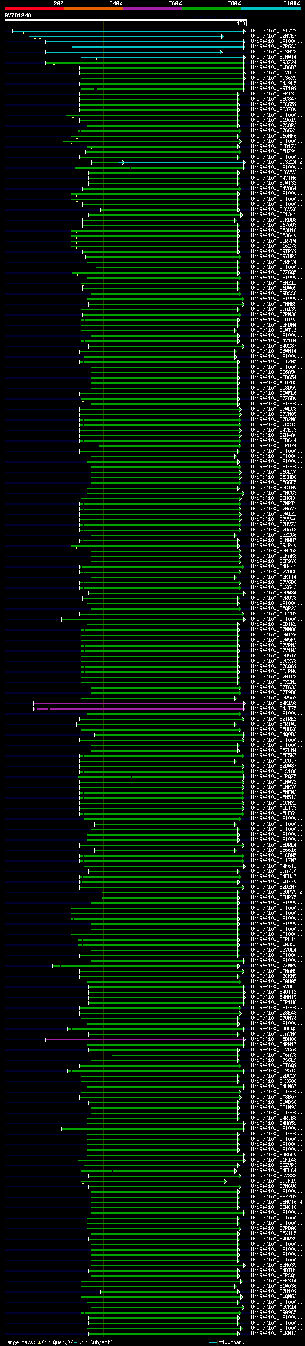Select hit label UniRef100_B0KWI3
The height and width of the screenshot is (1346, 305).
pyautogui.click(x=273, y=1333)
